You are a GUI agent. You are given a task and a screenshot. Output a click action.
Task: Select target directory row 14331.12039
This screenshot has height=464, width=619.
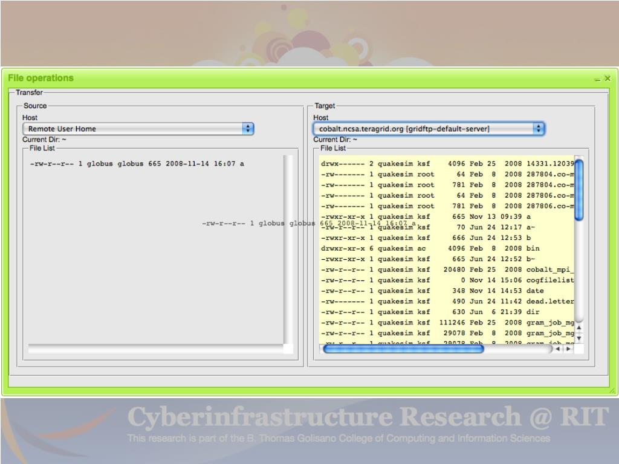pyautogui.click(x=447, y=164)
